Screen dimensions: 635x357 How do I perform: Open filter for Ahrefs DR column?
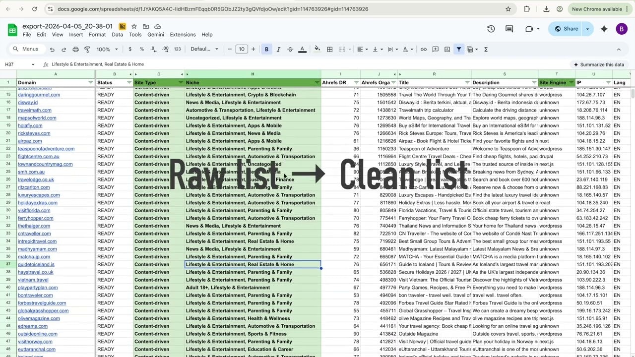(356, 82)
